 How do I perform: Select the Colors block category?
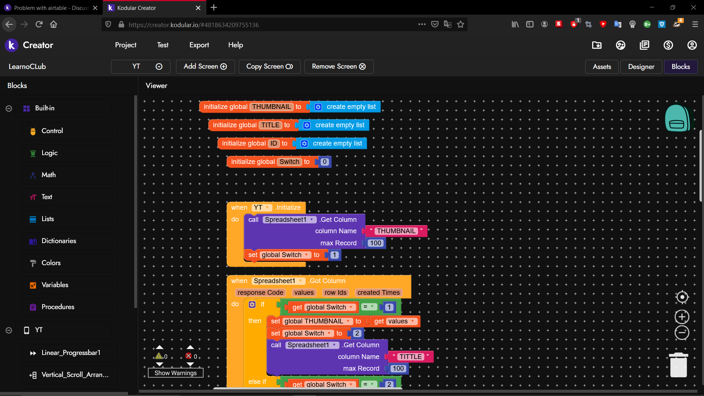51,263
